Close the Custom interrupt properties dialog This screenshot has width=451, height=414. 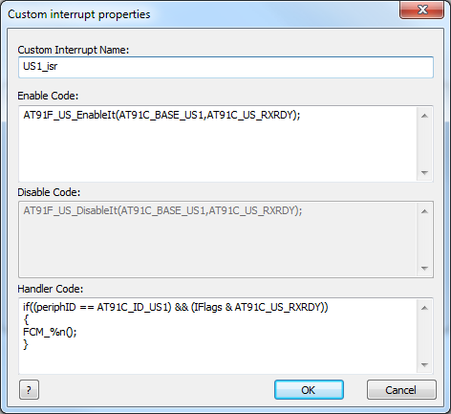pyautogui.click(x=421, y=10)
